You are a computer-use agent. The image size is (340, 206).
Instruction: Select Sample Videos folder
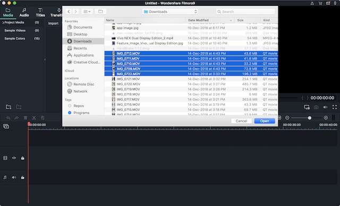[15, 31]
